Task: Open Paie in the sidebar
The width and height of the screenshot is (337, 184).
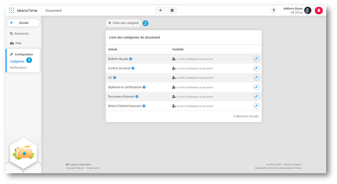Action: coord(16,43)
